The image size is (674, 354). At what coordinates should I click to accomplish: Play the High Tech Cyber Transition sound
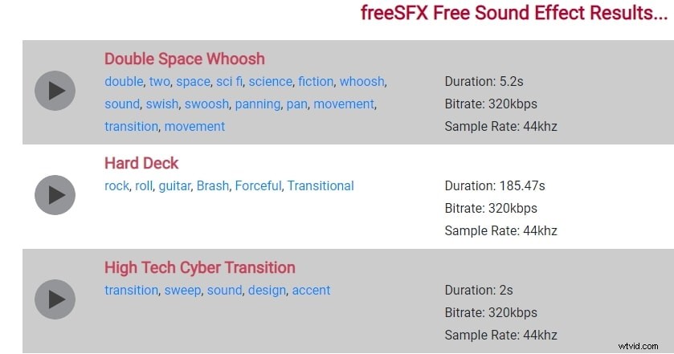tap(55, 299)
